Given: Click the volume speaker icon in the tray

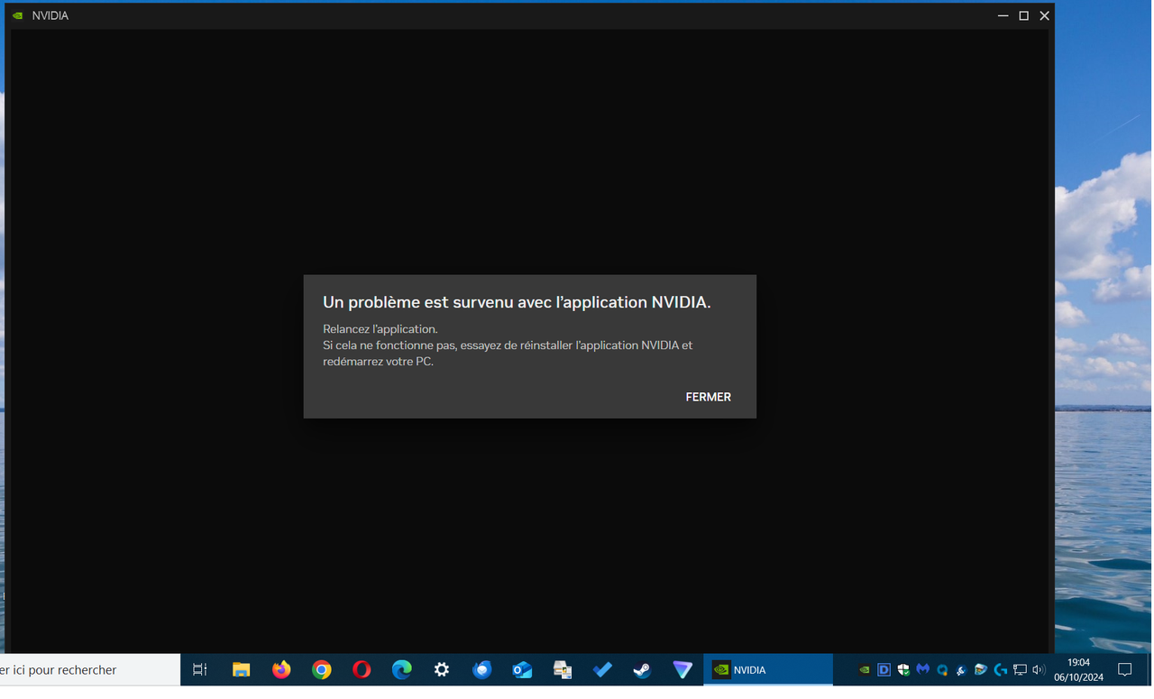Looking at the screenshot, I should coord(1037,669).
